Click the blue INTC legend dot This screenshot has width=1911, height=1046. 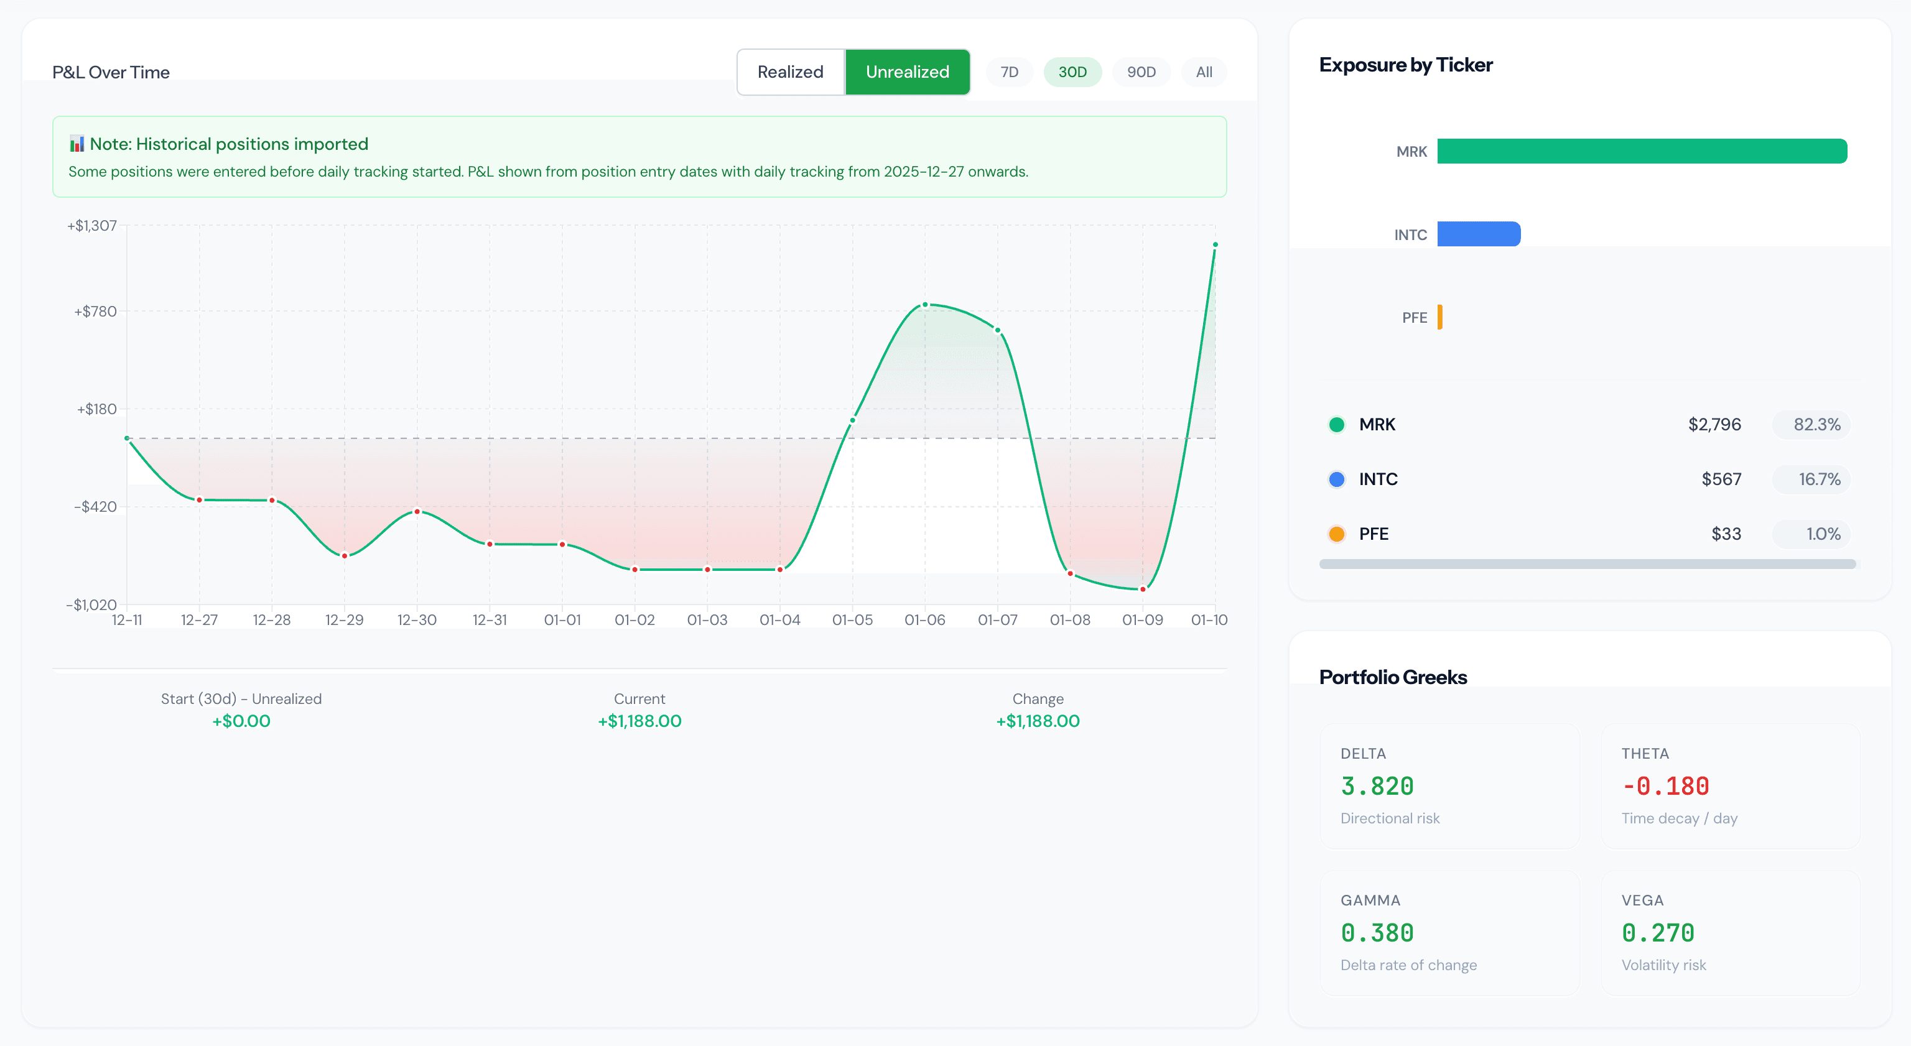point(1337,479)
